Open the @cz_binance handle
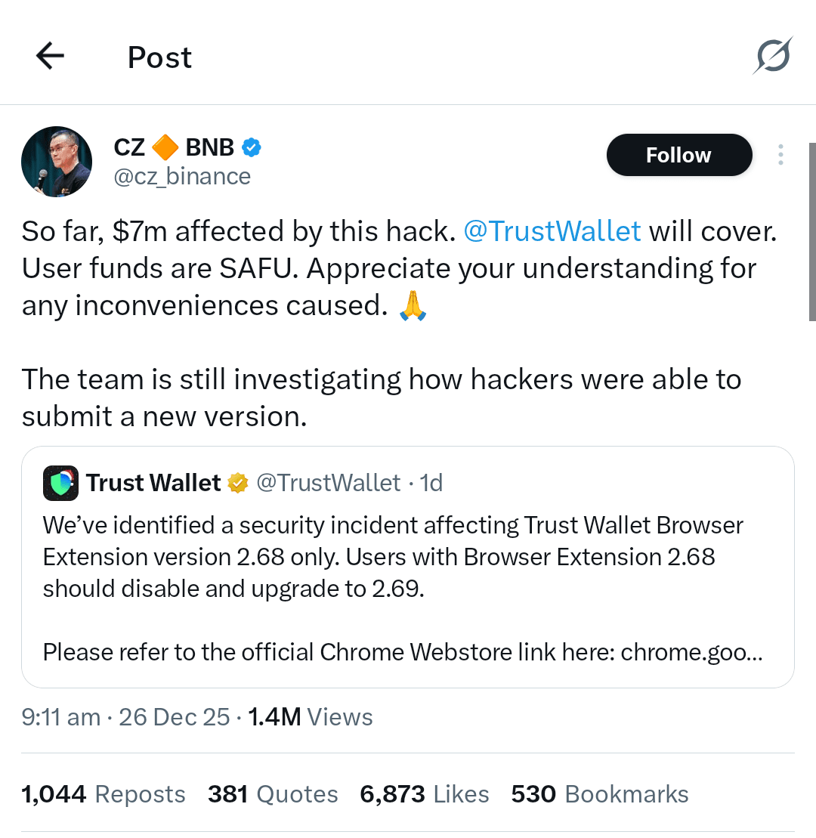Screen dimensions: 816x838 point(182,177)
